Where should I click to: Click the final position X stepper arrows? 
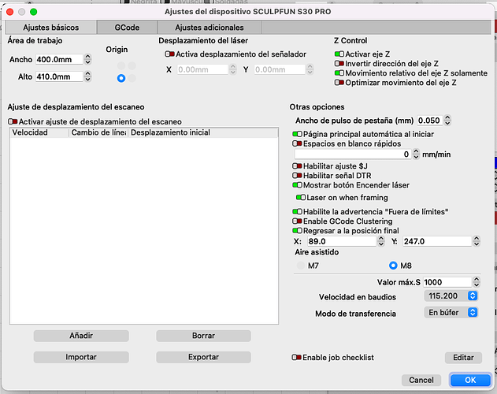pos(381,241)
